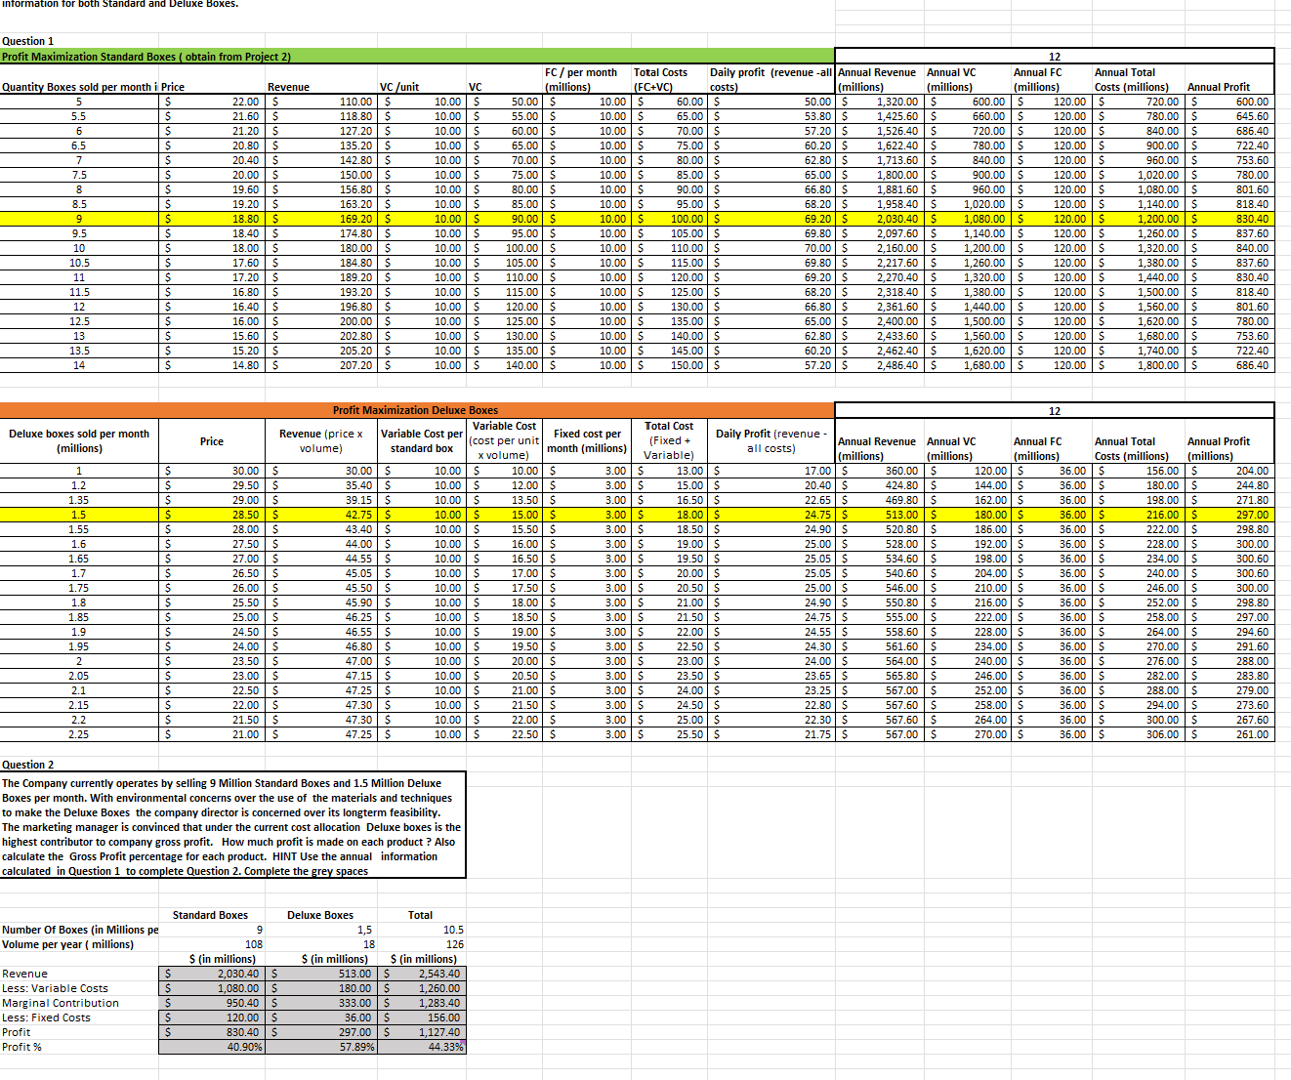
Task: Click the "Total" header in the summary table
Action: coord(420,915)
